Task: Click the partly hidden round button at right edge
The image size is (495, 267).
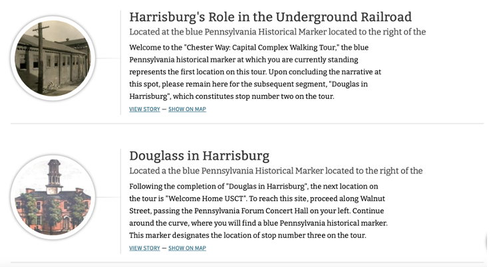Action: point(491,242)
